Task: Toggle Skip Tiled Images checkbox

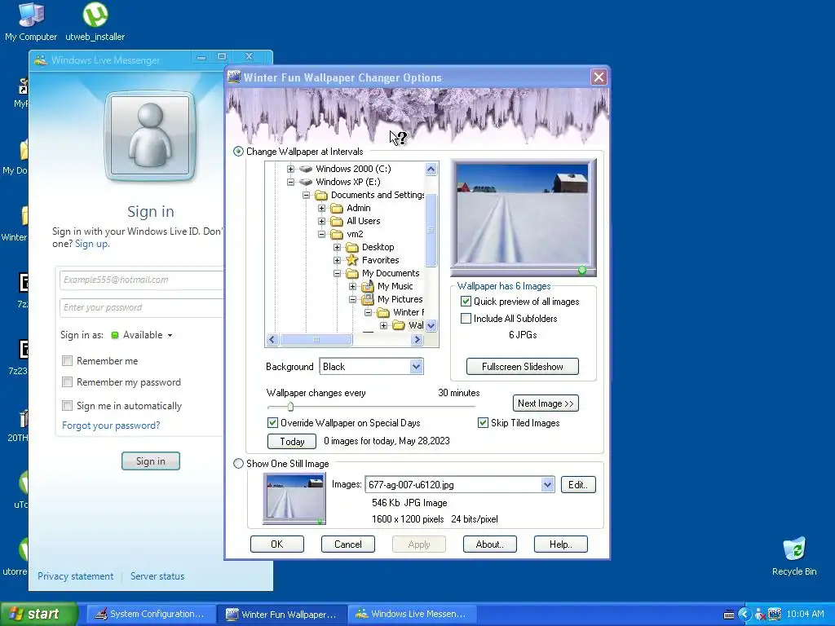Action: (483, 423)
